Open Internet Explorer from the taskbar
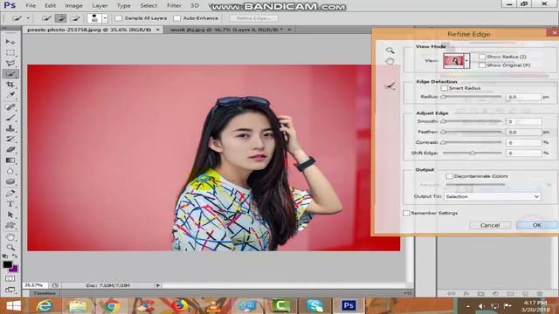This screenshot has width=559, height=314. [44, 306]
